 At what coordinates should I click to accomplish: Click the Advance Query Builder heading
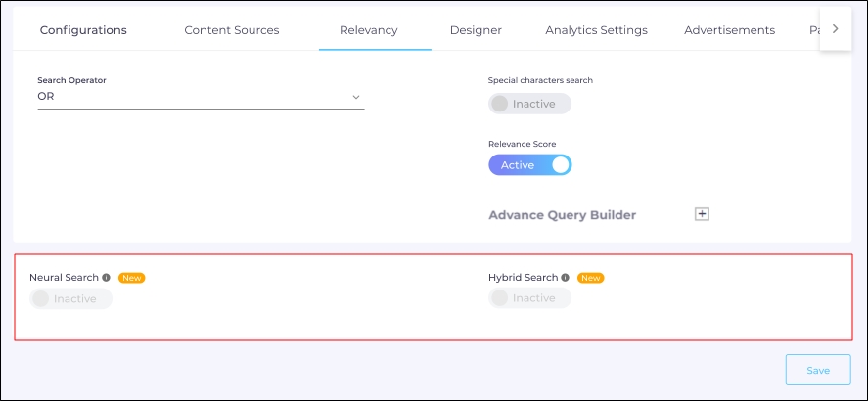[562, 215]
